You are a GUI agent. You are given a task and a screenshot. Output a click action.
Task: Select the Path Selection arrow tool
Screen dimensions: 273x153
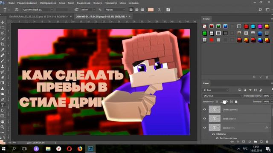coord(3,110)
